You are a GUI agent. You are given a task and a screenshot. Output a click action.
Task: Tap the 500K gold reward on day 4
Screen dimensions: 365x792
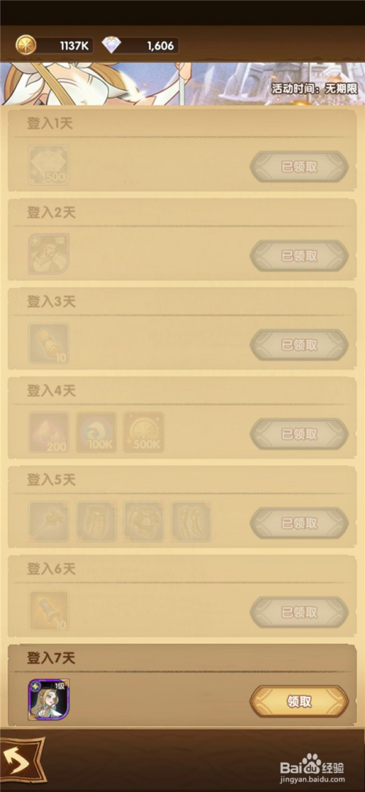pyautogui.click(x=144, y=432)
